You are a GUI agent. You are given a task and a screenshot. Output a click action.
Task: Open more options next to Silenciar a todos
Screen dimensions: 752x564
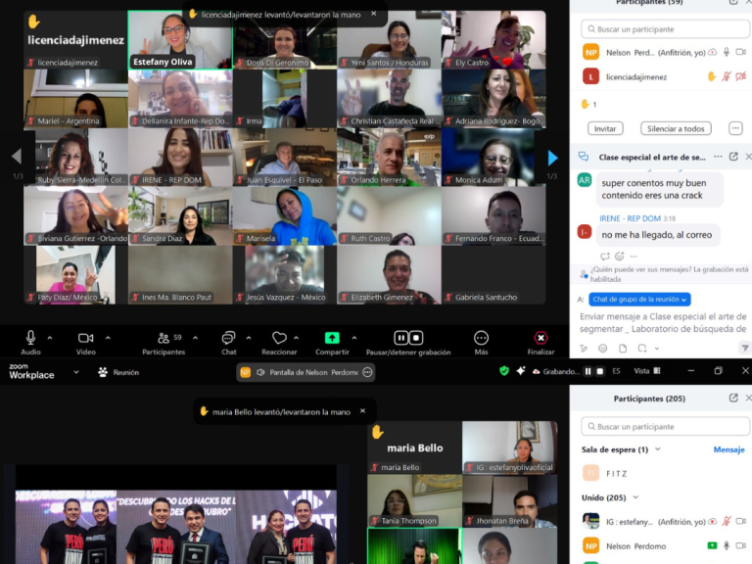pos(735,128)
